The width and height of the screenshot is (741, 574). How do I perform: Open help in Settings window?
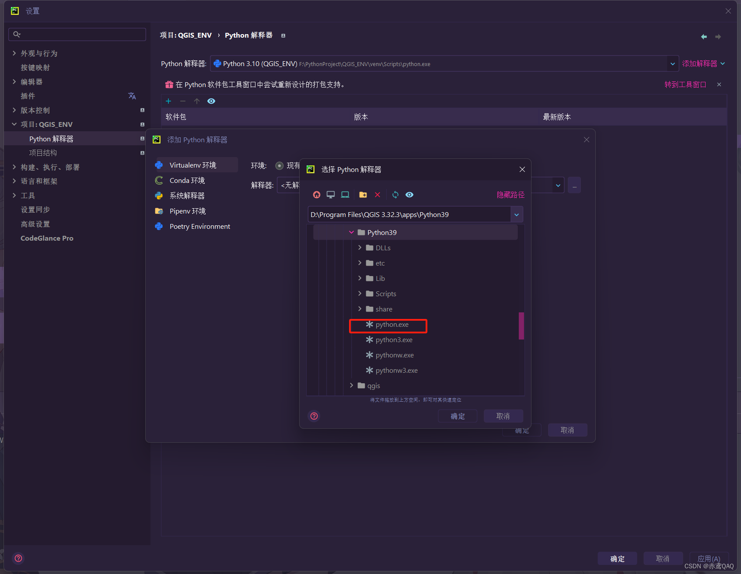(x=18, y=558)
